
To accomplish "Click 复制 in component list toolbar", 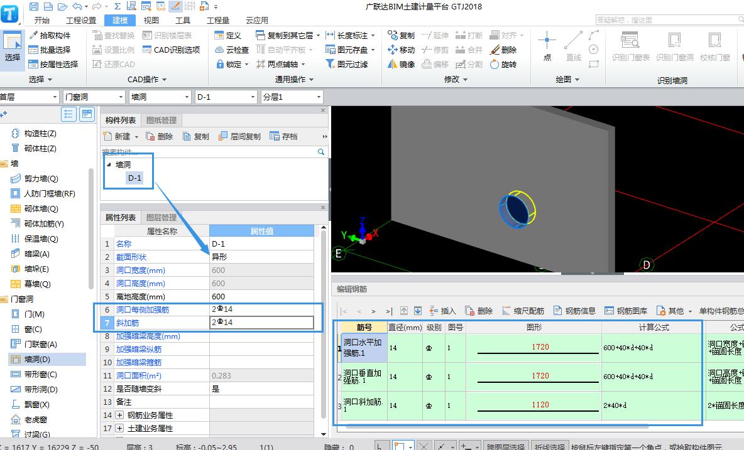I will pos(196,136).
